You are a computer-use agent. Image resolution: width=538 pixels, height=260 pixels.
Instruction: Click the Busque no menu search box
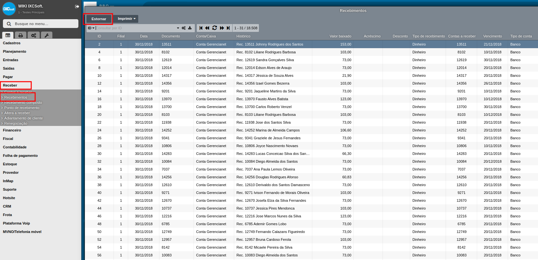tap(41, 24)
